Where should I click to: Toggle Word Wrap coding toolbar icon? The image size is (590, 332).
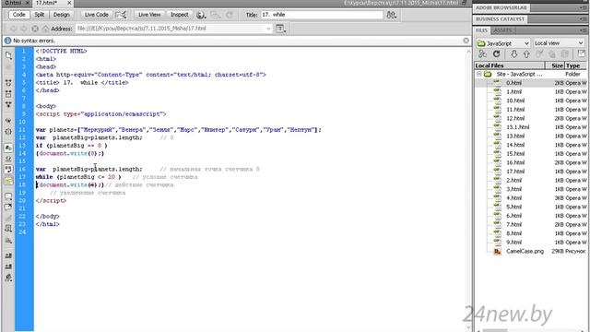[8, 170]
